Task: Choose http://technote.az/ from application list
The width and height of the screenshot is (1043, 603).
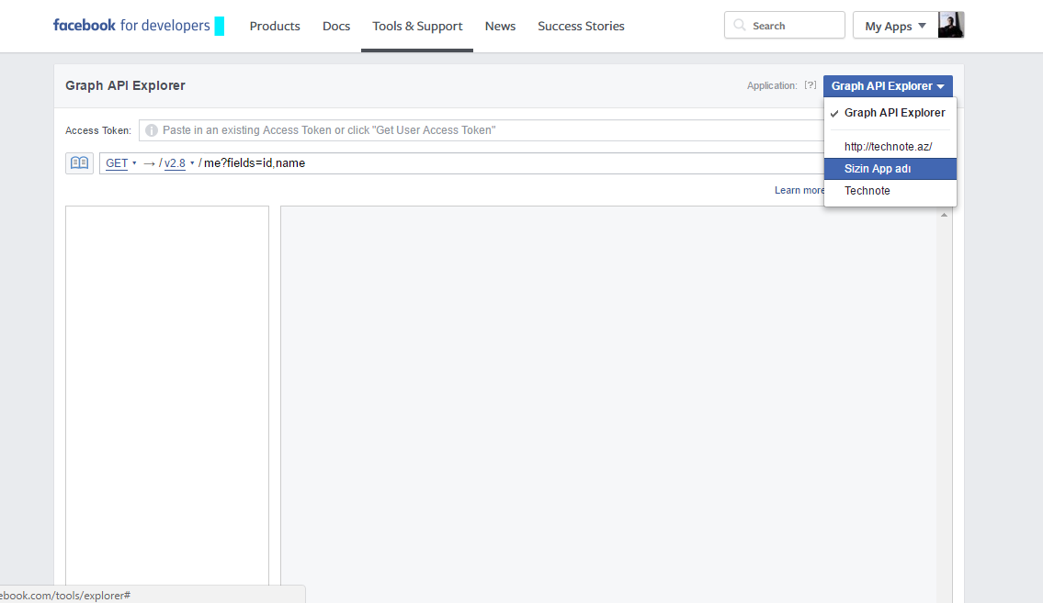Action: (x=888, y=147)
